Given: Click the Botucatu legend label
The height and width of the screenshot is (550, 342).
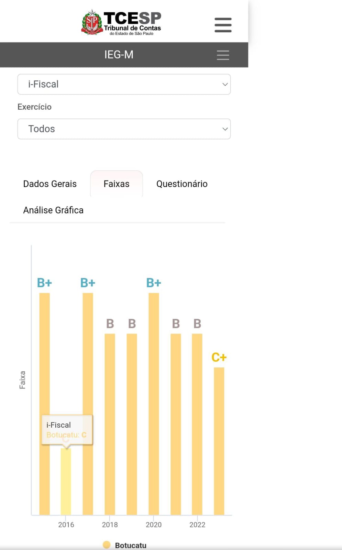Looking at the screenshot, I should [x=131, y=545].
